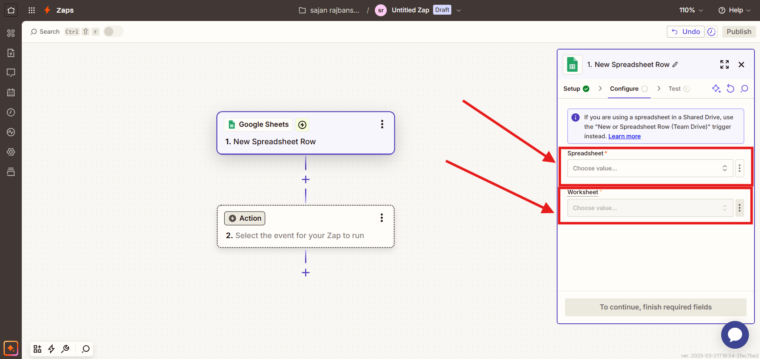Click the canvas layout grid icon
This screenshot has height=359, width=760.
pyautogui.click(x=37, y=349)
